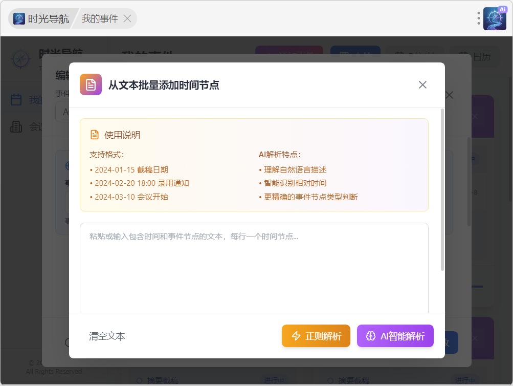Click the 时光导航 tab logo icon
The image size is (513, 386).
pos(19,19)
